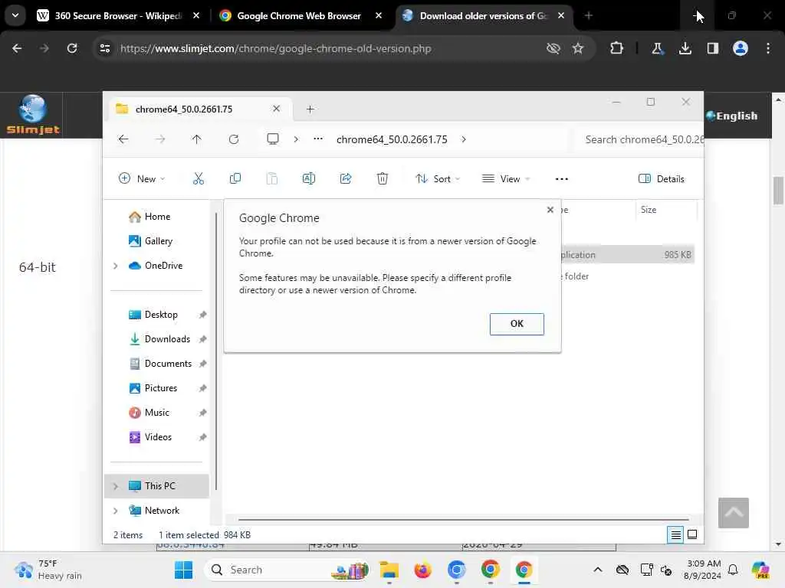The width and height of the screenshot is (785, 588).
Task: Switch to Google Chrome Web Browser tab
Action: coord(299,16)
